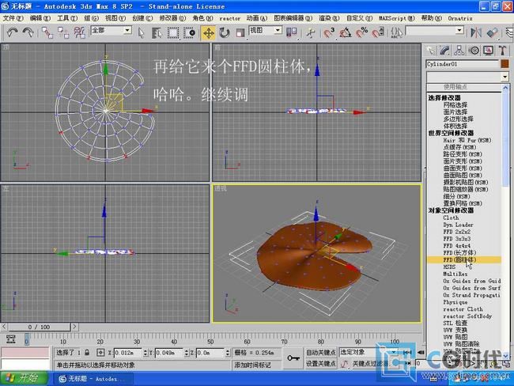This screenshot has height=386, width=514.
Task: Activate the Select and Link tool
Action: click(x=47, y=32)
